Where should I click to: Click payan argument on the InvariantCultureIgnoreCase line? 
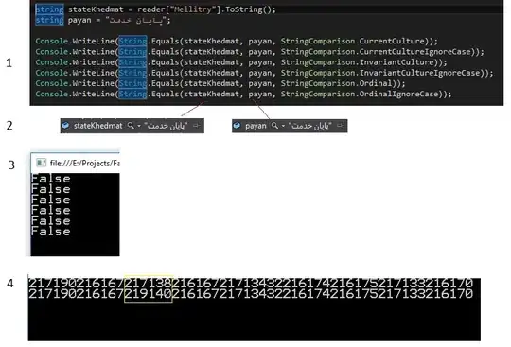click(x=259, y=73)
